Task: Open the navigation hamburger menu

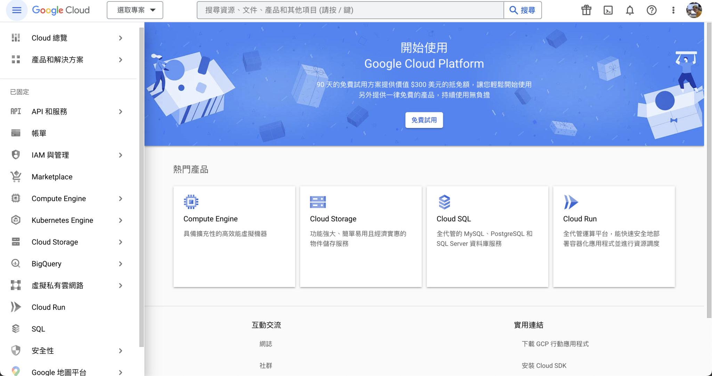Action: pyautogui.click(x=16, y=10)
